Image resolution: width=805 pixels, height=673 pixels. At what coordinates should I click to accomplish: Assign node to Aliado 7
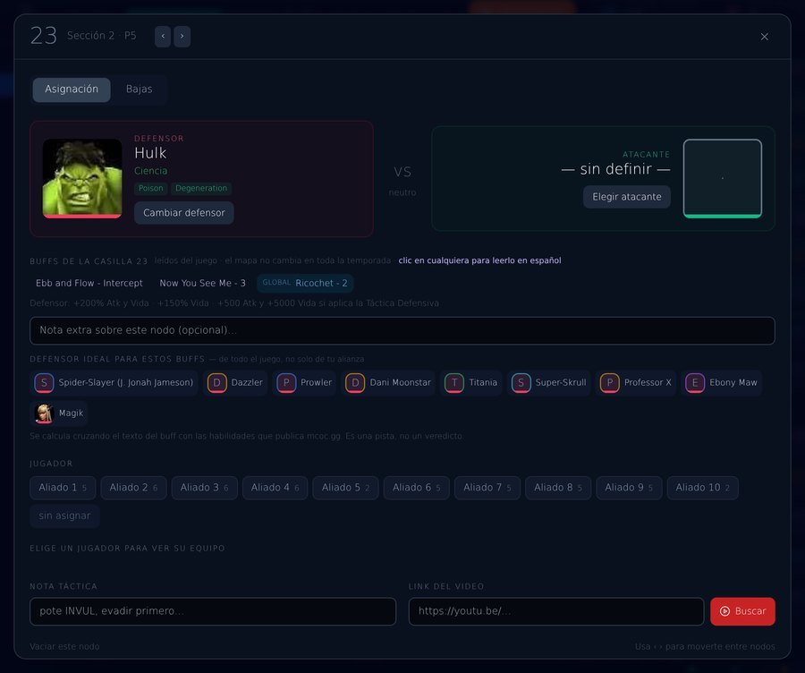click(487, 488)
